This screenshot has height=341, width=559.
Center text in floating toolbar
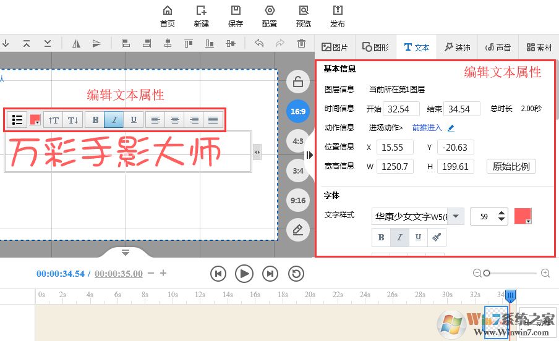coord(174,120)
